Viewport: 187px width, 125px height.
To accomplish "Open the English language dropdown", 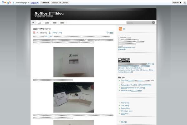I will click(35, 2).
